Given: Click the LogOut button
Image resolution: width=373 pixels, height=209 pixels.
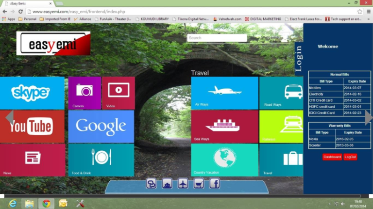Looking at the screenshot, I should coord(350,157).
